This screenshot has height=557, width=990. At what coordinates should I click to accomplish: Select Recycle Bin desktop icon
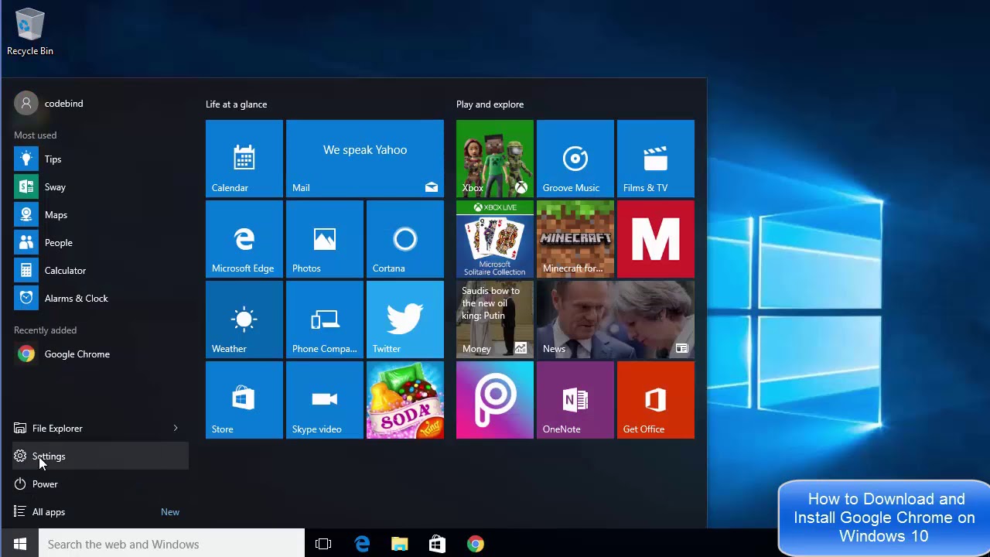(30, 32)
